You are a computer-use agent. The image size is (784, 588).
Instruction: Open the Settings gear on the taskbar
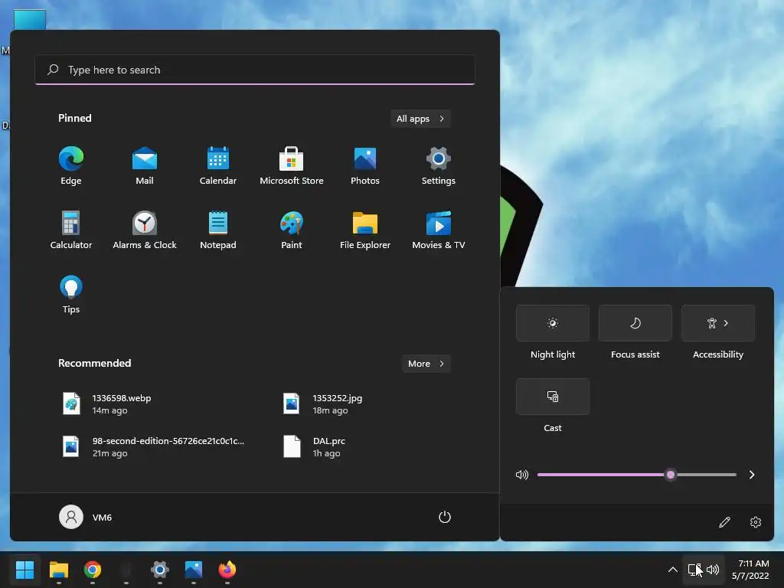click(x=160, y=570)
